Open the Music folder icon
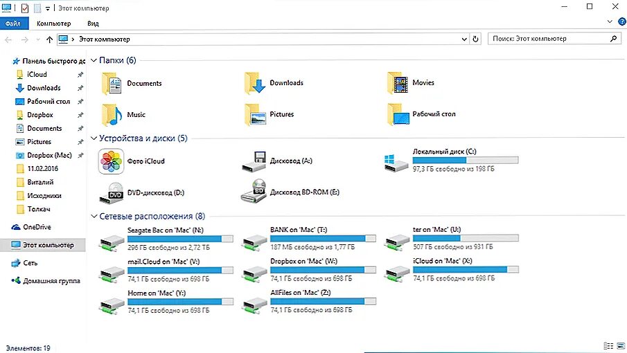The width and height of the screenshot is (627, 353). tap(112, 115)
